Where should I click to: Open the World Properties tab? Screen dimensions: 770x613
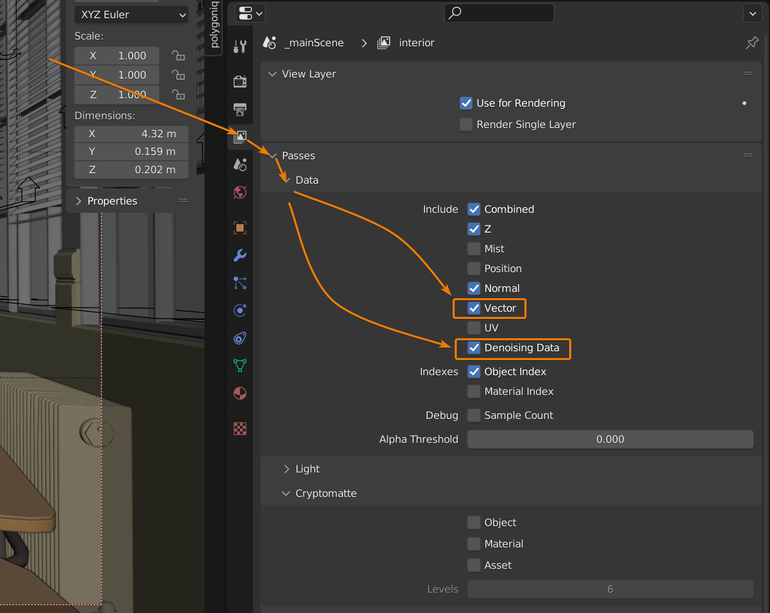(x=240, y=192)
